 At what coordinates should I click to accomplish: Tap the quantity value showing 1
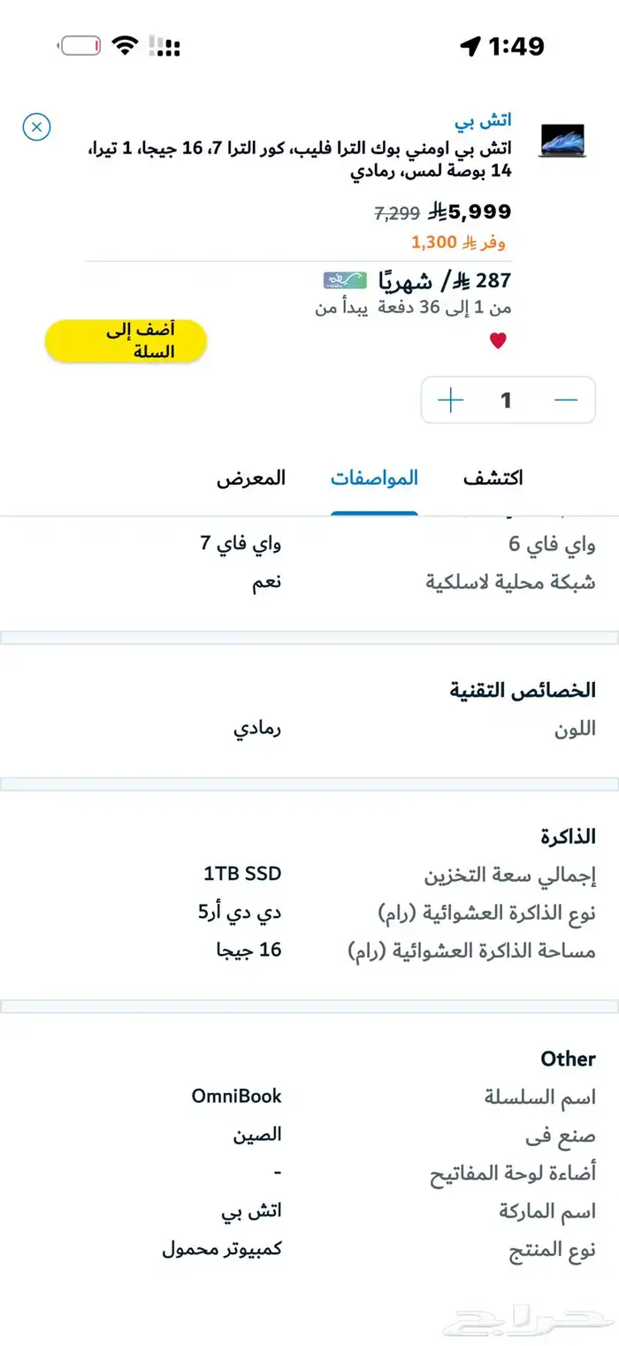[x=507, y=400]
